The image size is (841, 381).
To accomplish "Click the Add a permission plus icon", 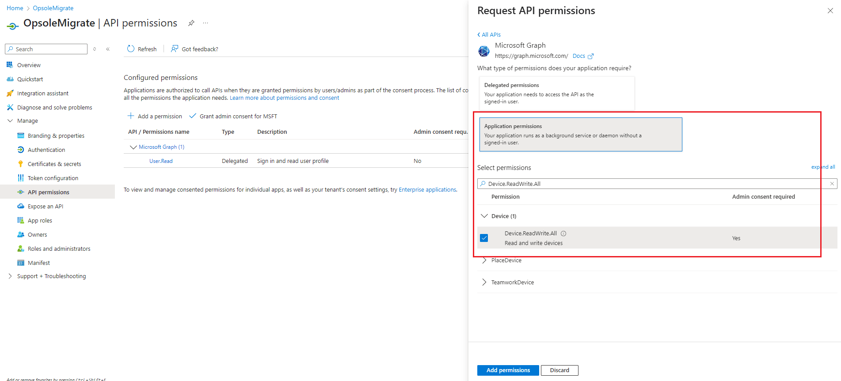I will tap(131, 116).
